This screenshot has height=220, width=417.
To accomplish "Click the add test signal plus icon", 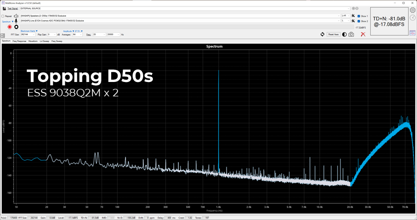I will coord(354,8).
